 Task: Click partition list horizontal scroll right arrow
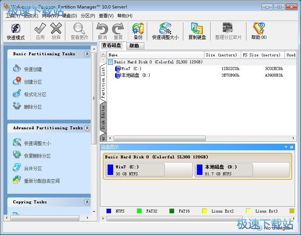294,138
